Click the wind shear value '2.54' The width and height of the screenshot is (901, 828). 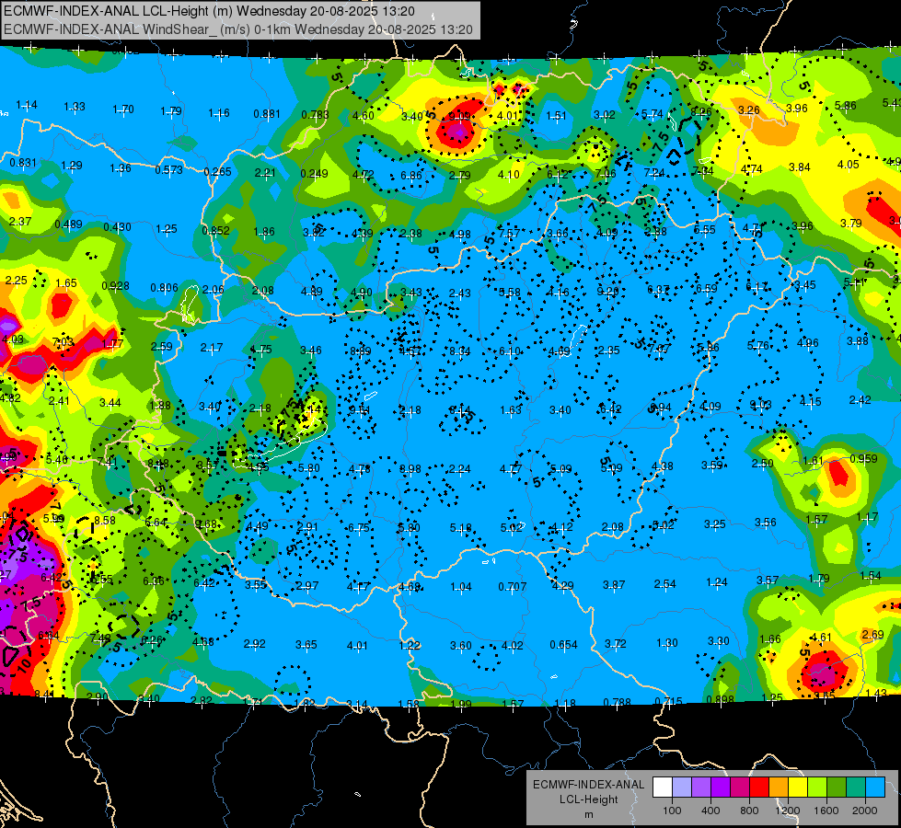click(x=664, y=584)
